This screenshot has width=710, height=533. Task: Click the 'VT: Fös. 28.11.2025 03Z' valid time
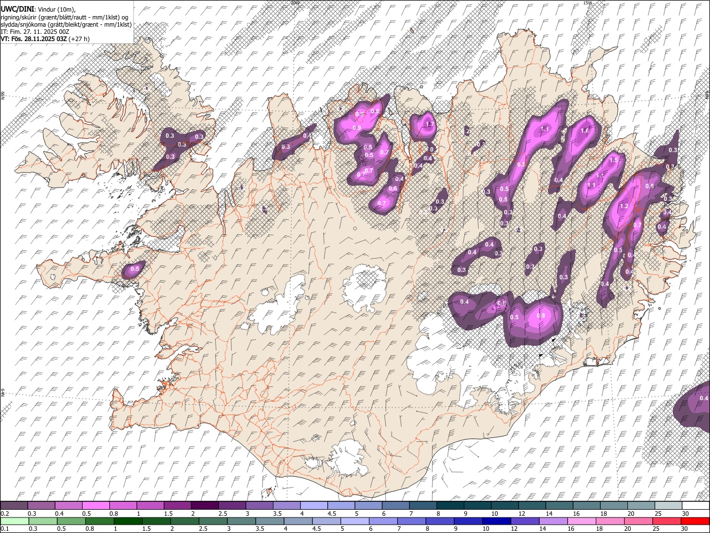pyautogui.click(x=34, y=39)
